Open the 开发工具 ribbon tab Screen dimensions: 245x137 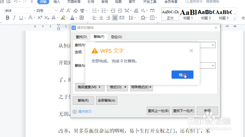pos(150,2)
